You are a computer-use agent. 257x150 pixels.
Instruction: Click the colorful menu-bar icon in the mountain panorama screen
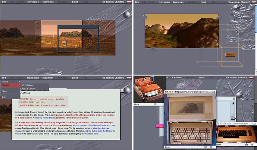(254, 2)
